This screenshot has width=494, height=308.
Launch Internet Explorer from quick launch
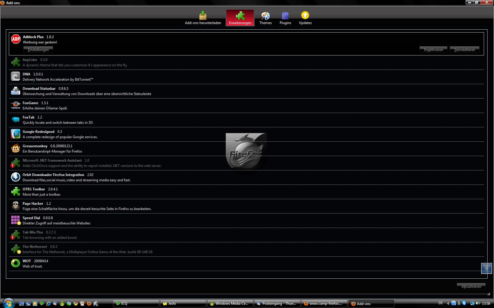pyautogui.click(x=49, y=304)
